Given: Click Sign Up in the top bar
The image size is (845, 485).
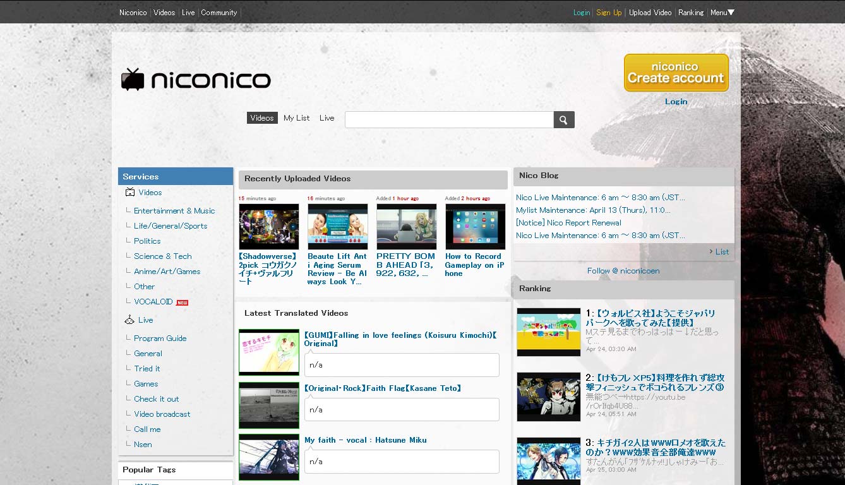Looking at the screenshot, I should point(609,13).
